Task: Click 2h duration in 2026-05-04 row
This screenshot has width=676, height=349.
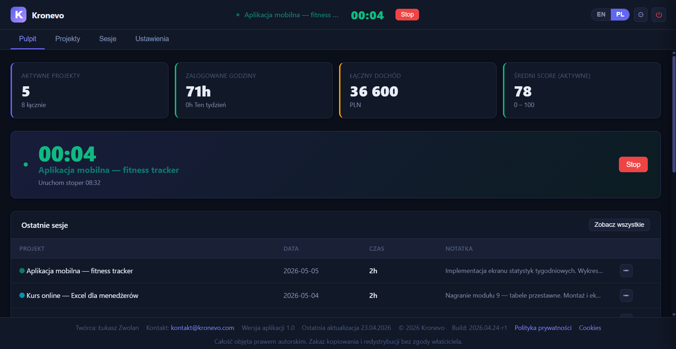Action: click(x=373, y=295)
